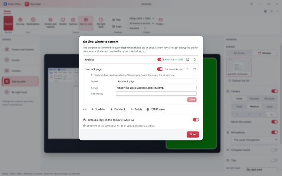Enable Computer sound switch
Viewport: 282px width, 176px height.
click(274, 150)
